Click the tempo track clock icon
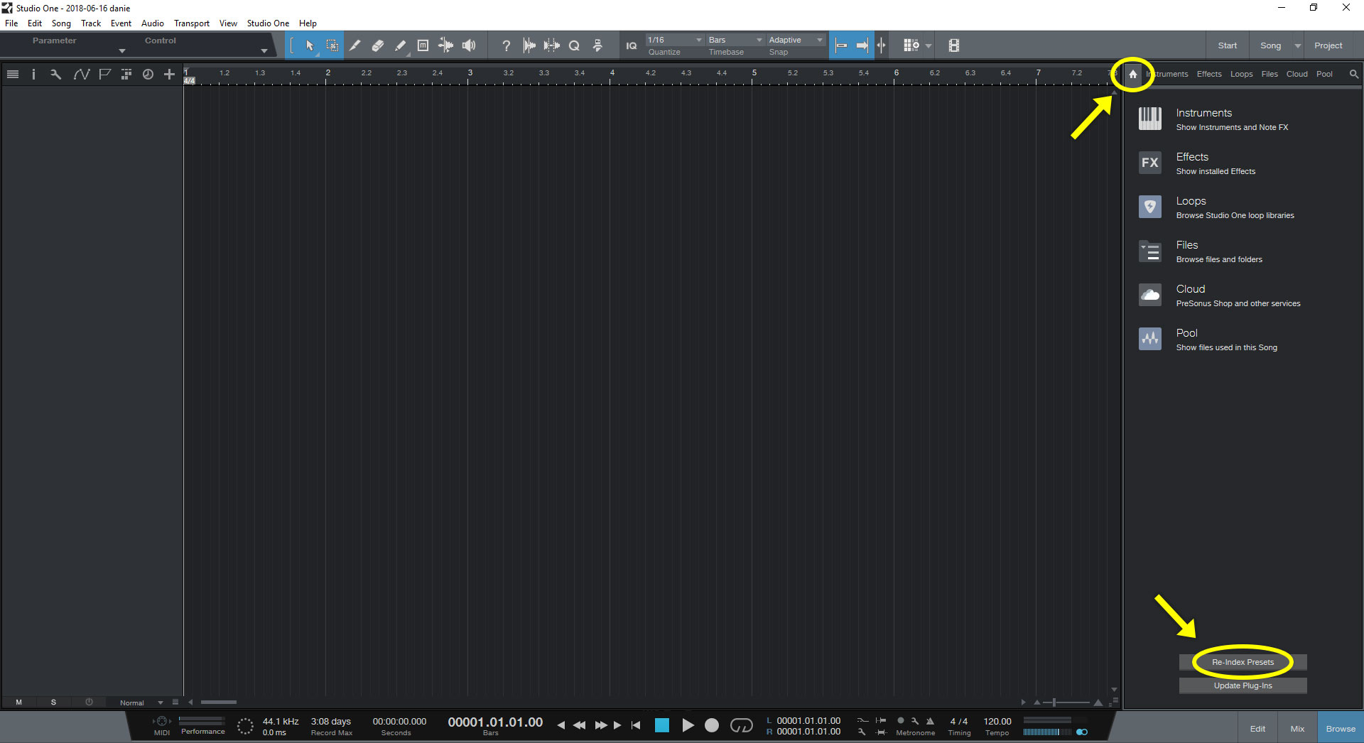 (x=148, y=74)
